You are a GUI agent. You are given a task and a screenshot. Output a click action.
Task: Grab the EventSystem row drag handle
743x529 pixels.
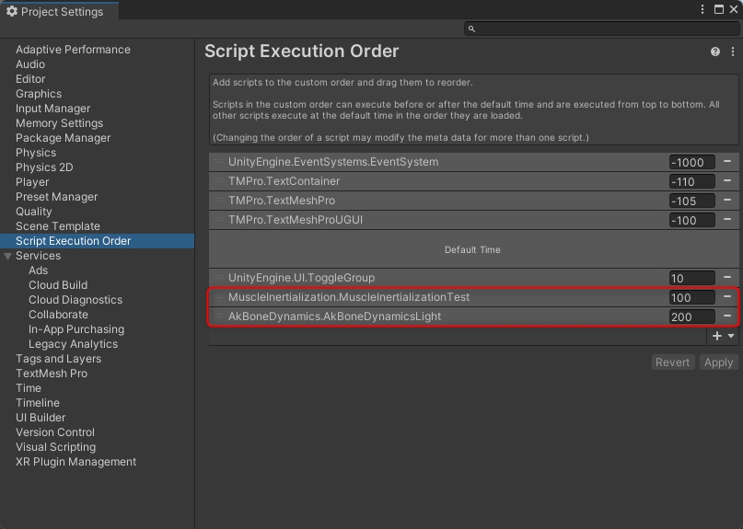pyautogui.click(x=218, y=162)
